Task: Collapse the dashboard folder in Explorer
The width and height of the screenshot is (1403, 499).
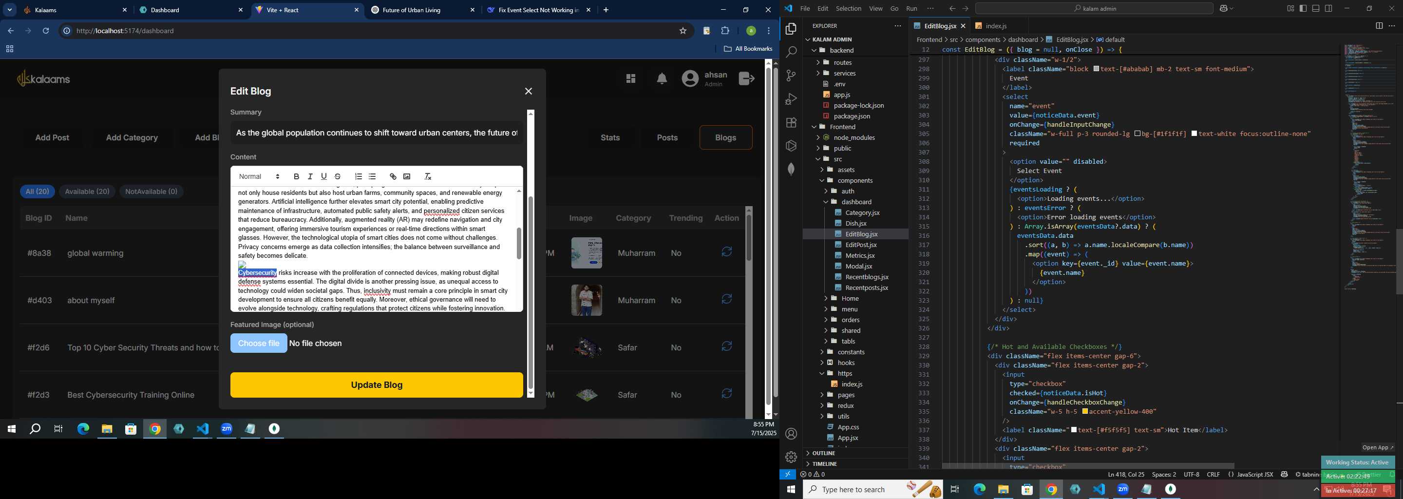Action: [x=826, y=202]
